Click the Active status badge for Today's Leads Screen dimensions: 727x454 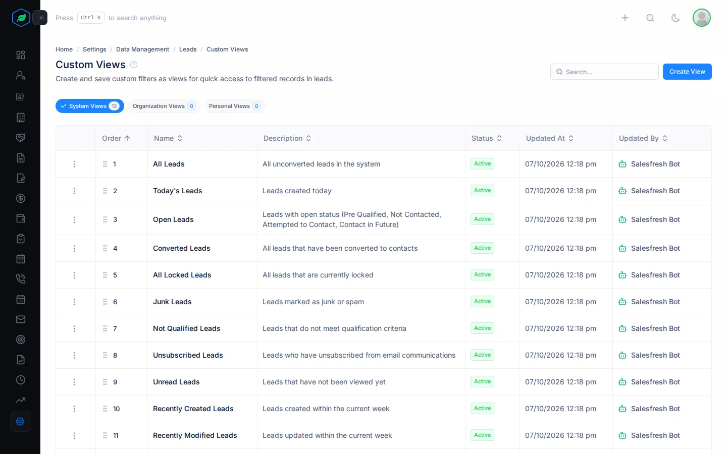tap(482, 191)
